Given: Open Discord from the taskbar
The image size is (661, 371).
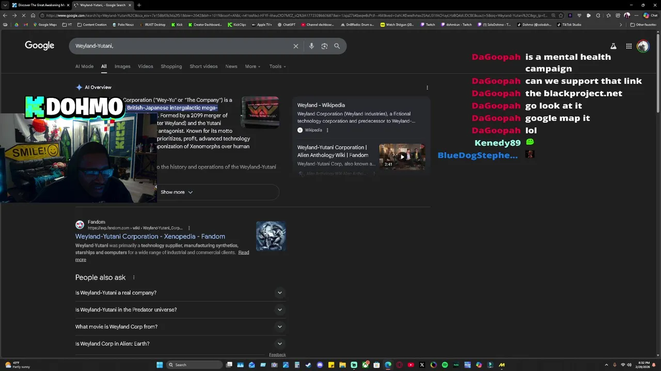Looking at the screenshot, I should coord(320,365).
